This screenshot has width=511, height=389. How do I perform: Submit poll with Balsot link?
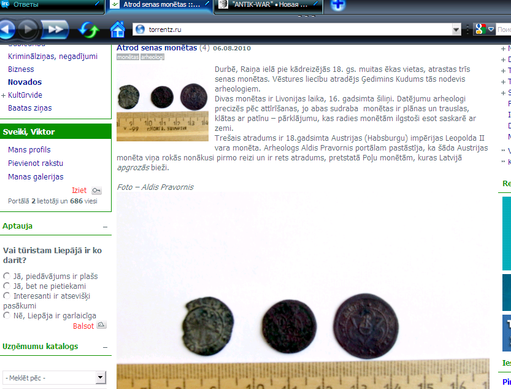coord(83,326)
